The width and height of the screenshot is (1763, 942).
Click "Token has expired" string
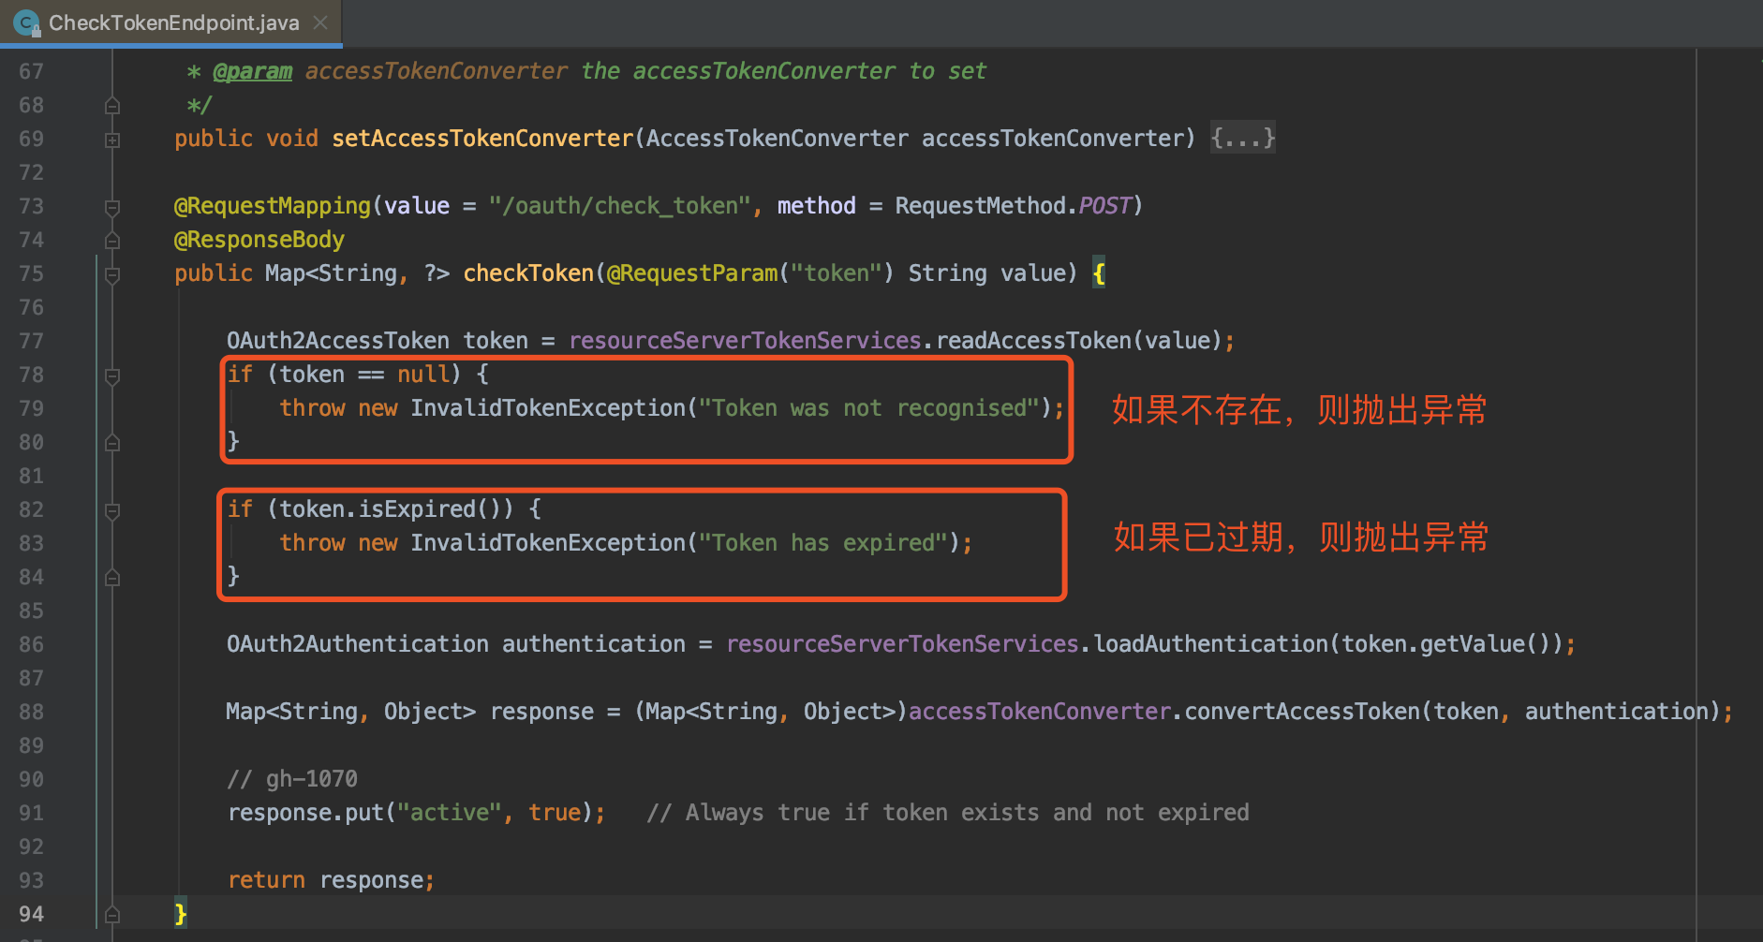(823, 543)
